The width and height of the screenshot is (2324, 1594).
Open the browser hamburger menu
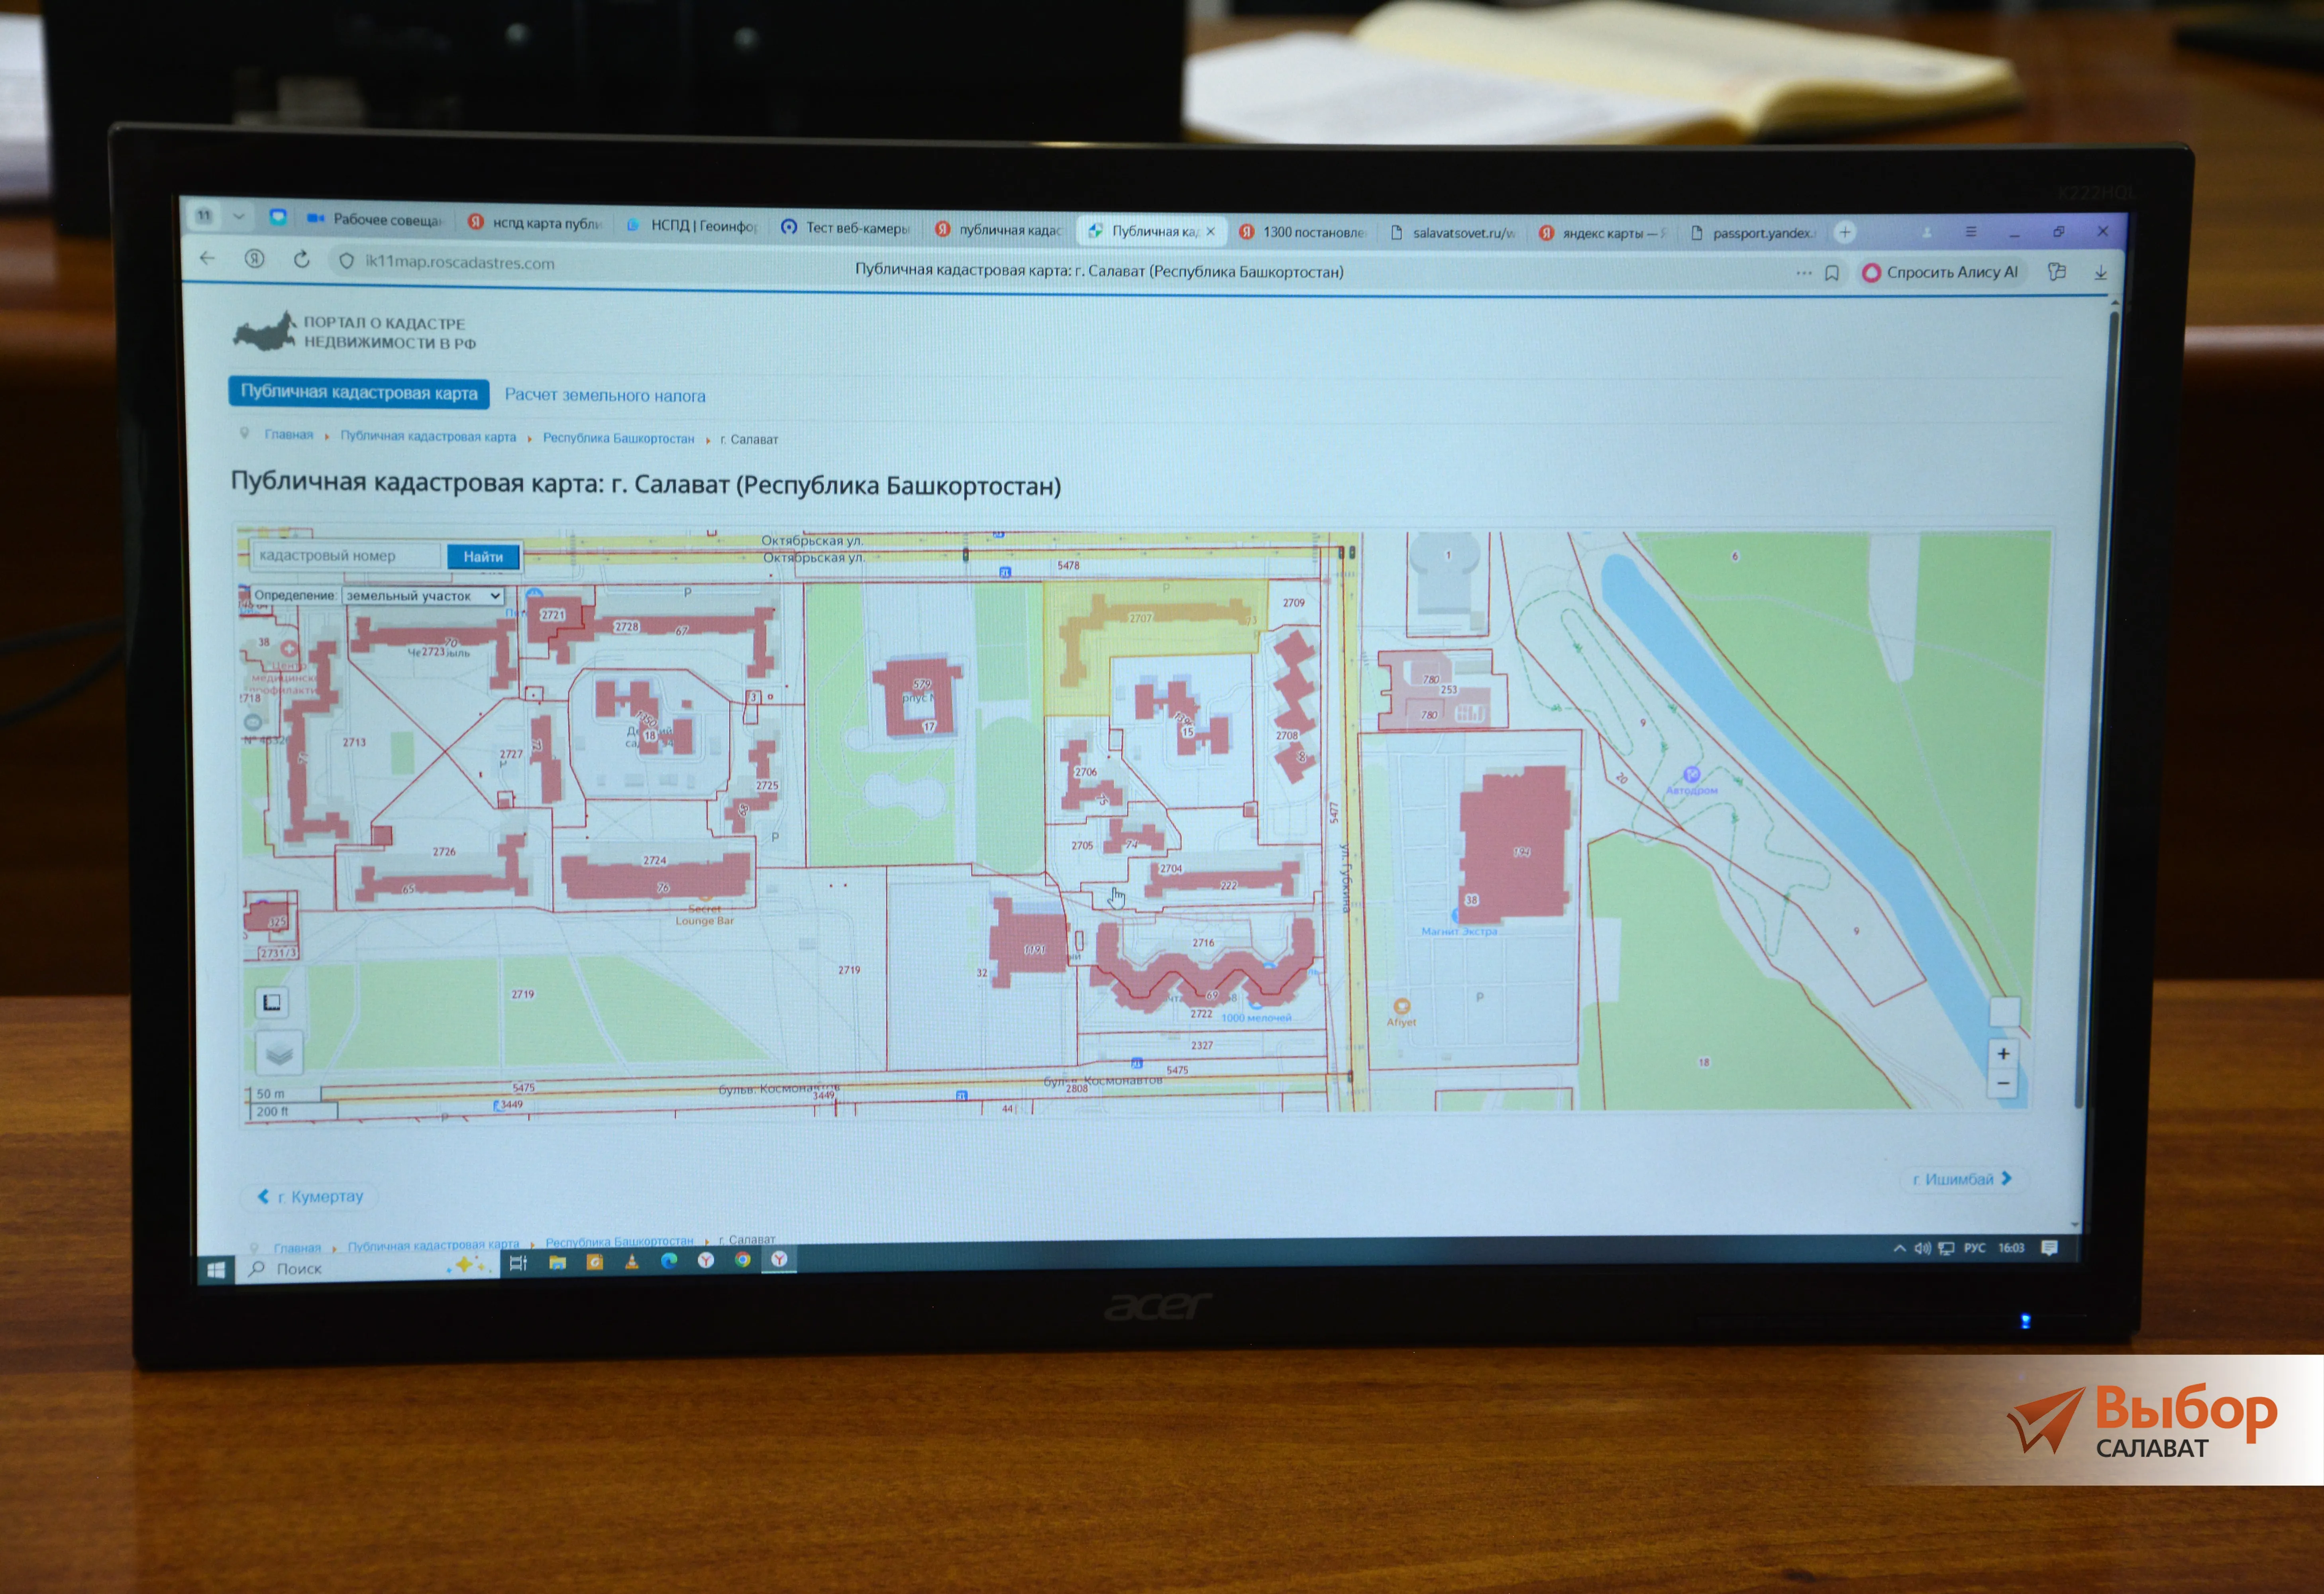[x=1970, y=232]
